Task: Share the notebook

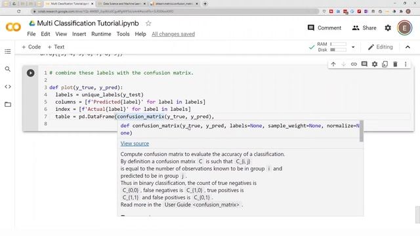Action: 364,28
